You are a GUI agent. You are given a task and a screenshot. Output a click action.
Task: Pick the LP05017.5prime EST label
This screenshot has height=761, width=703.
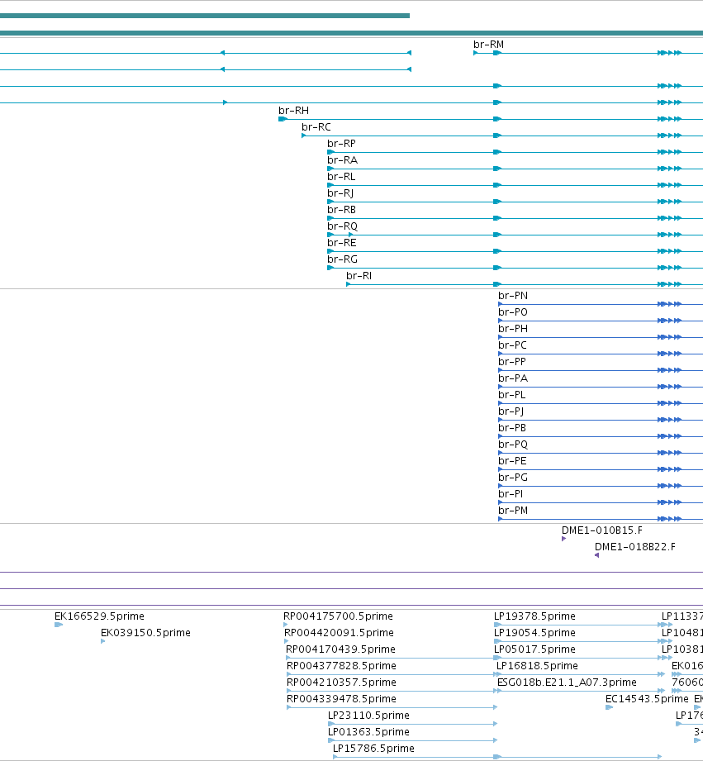534,649
